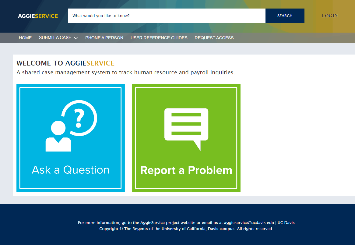This screenshot has width=355, height=245.
Task: Focus the 'What would you like to know?' field
Action: click(167, 16)
